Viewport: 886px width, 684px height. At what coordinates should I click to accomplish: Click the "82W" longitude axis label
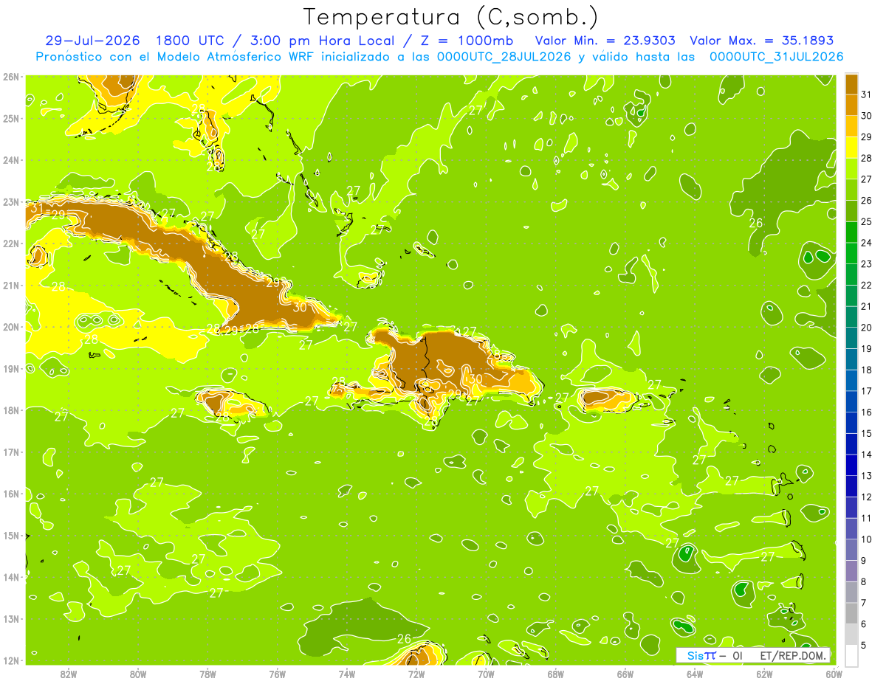pyautogui.click(x=68, y=674)
